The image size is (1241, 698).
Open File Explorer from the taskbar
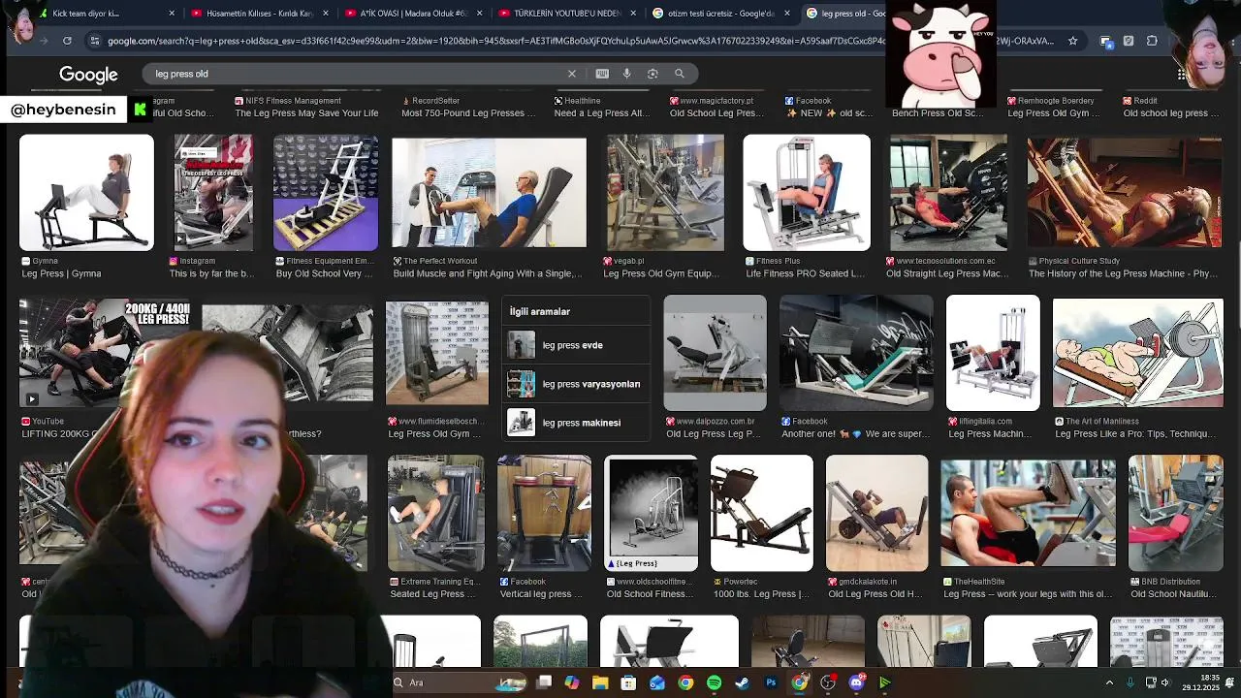click(x=600, y=682)
